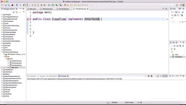Image resolution: width=186 pixels, height=105 pixels.
Task: Click the New file wizard toolbar icon
Action: tap(2, 5)
